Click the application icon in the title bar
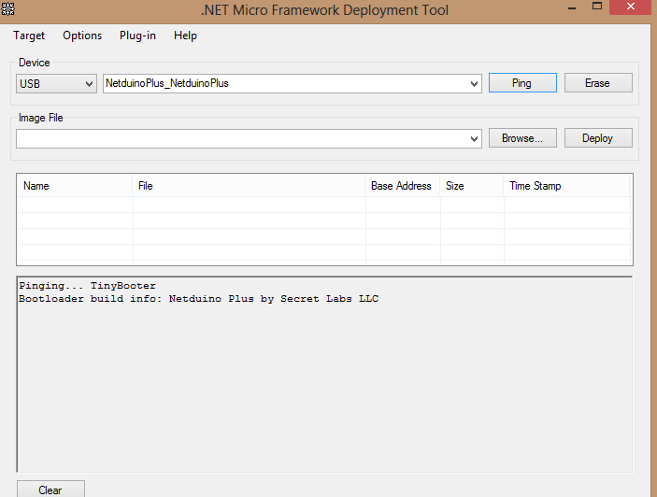Image resolution: width=657 pixels, height=497 pixels. (x=8, y=10)
